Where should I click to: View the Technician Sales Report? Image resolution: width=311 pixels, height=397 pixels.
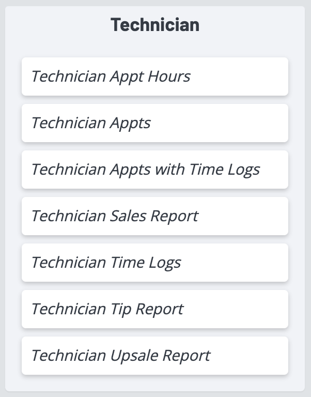(x=154, y=216)
